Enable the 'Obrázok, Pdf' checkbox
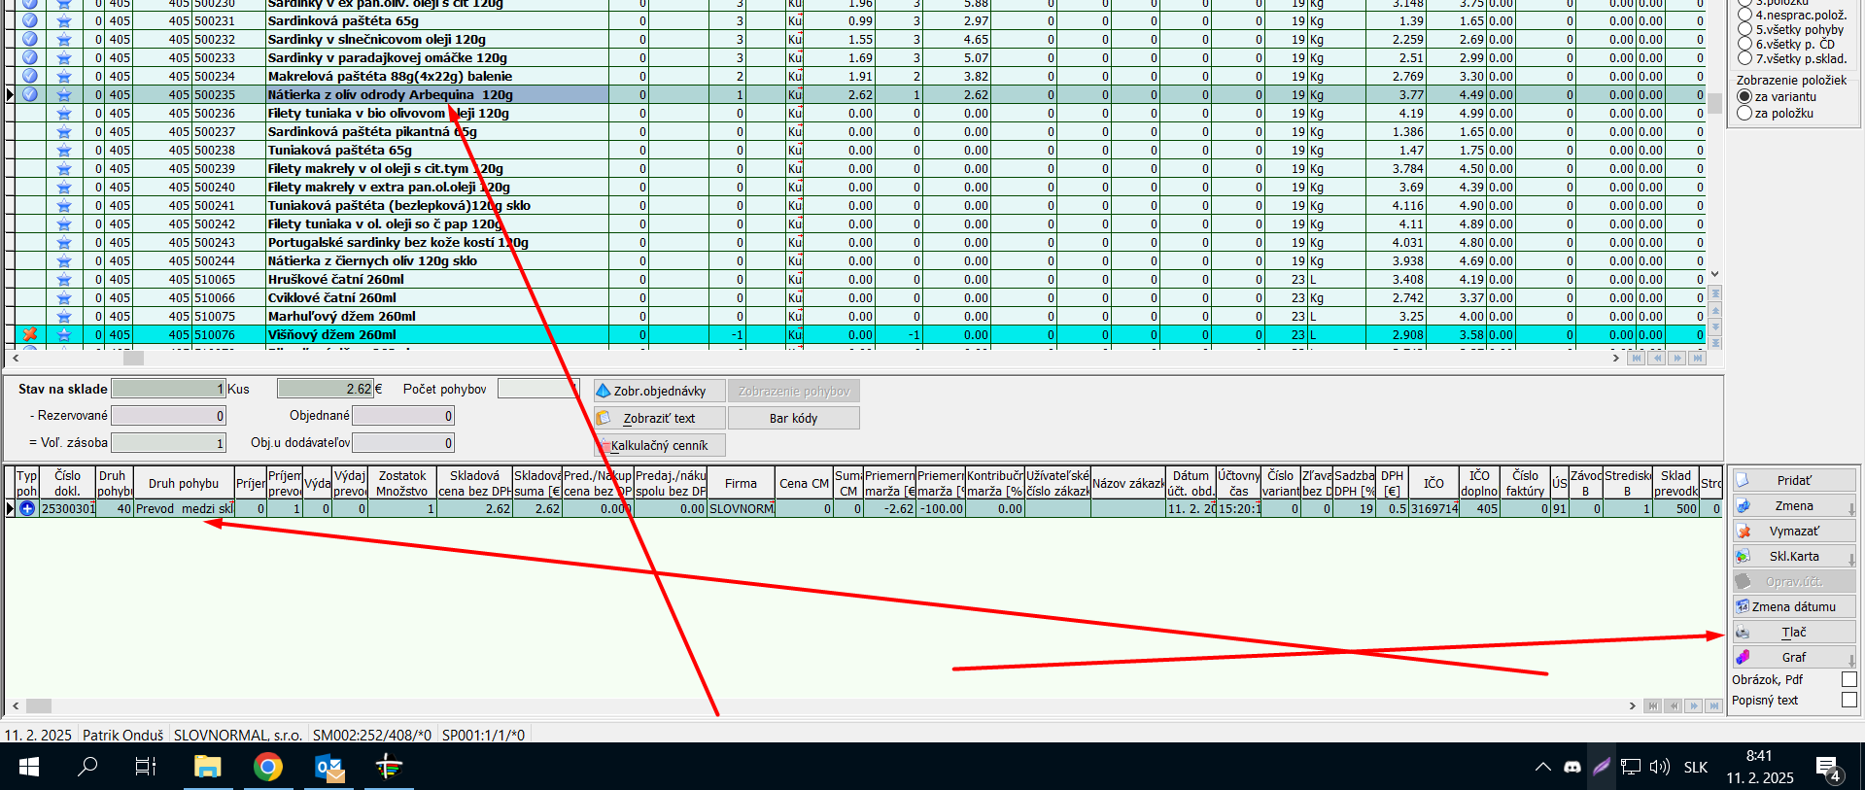Viewport: 1865px width, 790px height. tap(1848, 680)
